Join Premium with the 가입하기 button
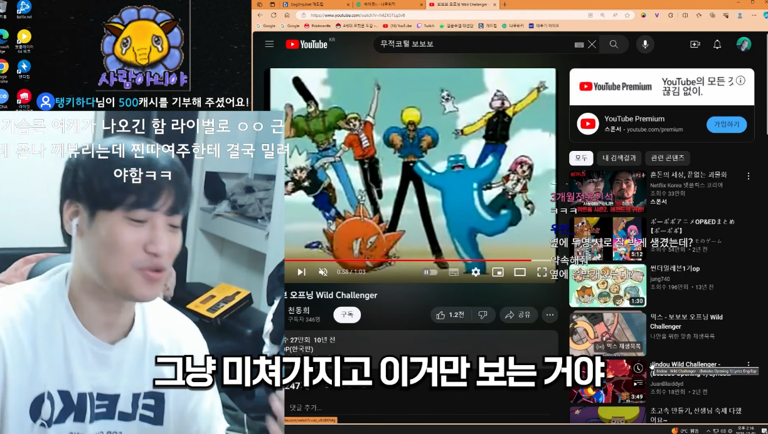This screenshot has width=768, height=434. [x=727, y=125]
